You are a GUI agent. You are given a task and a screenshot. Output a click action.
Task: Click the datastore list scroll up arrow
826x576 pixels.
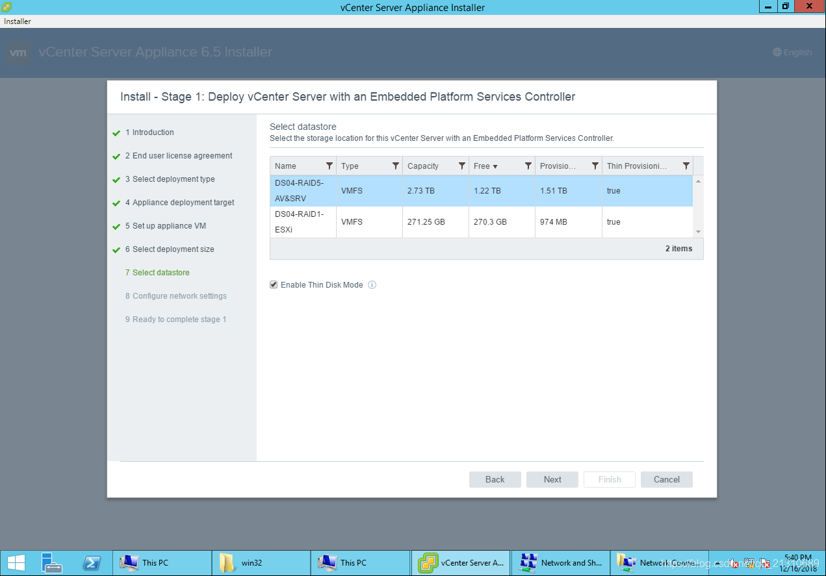coord(698,181)
